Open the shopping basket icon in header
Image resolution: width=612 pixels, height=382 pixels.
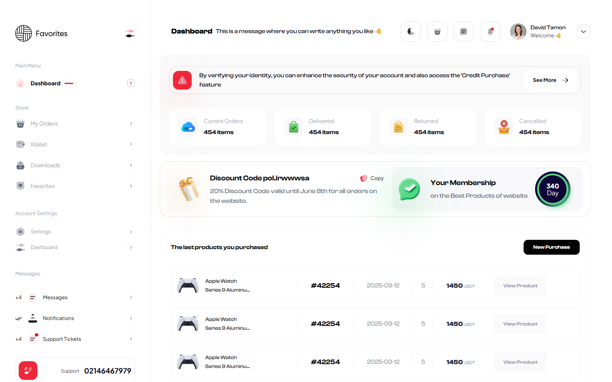pyautogui.click(x=437, y=31)
